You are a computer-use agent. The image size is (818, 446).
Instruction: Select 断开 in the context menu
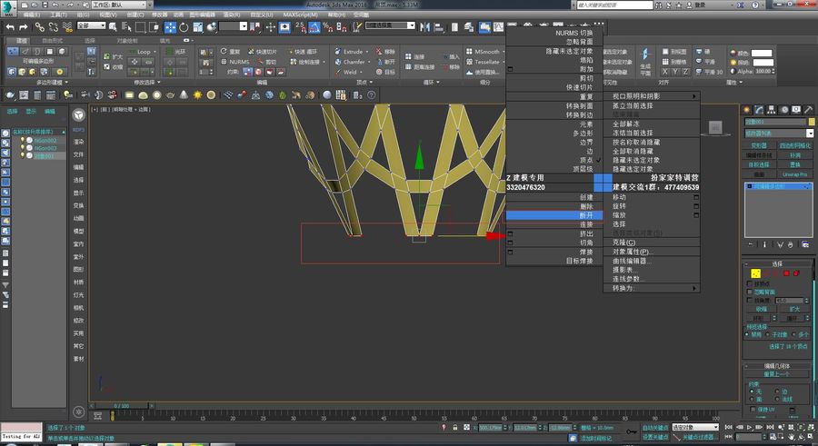(x=554, y=215)
